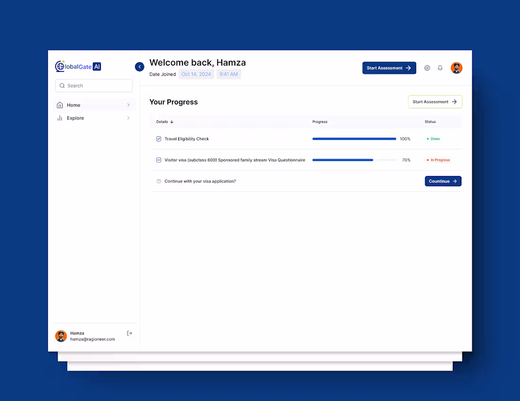This screenshot has width=520, height=401.
Task: Click the collapse sidebar back arrow
Action: pyautogui.click(x=139, y=67)
